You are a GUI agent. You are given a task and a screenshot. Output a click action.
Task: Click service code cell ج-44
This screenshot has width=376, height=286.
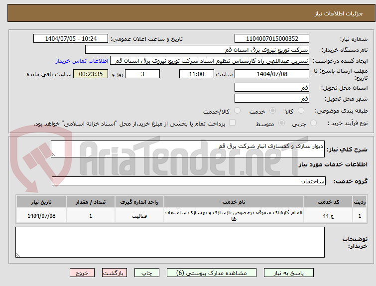point(328,216)
